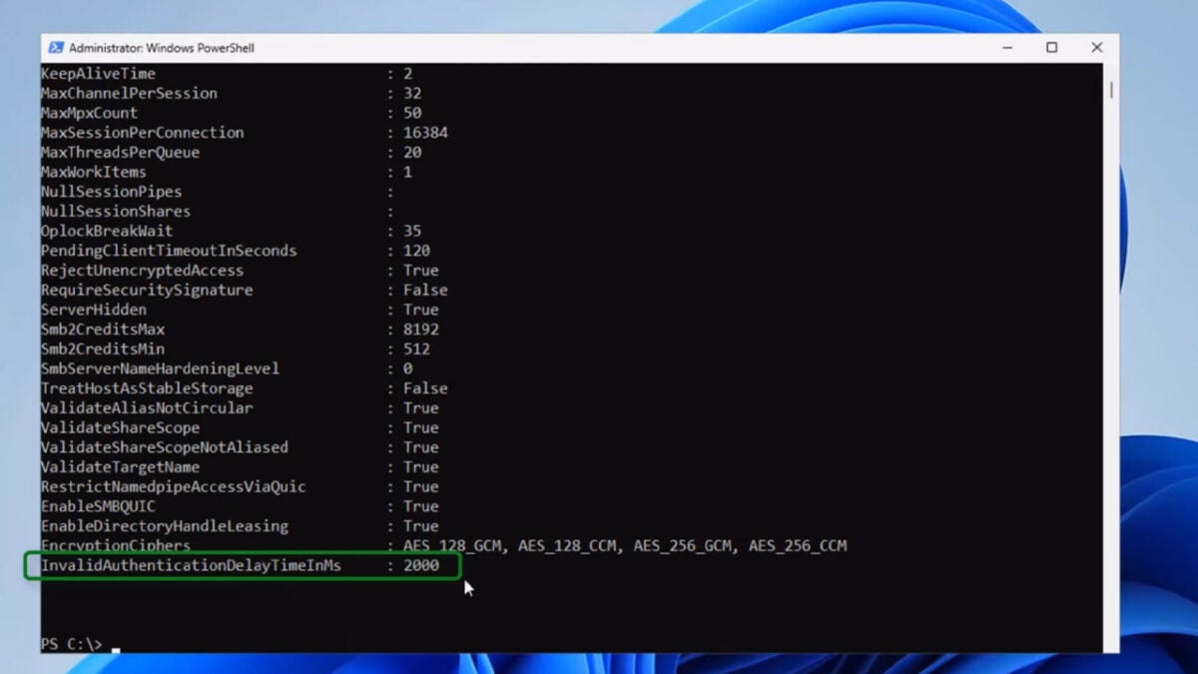Click the TreatHostAsStableStorage value False
The image size is (1198, 674).
[x=425, y=388]
